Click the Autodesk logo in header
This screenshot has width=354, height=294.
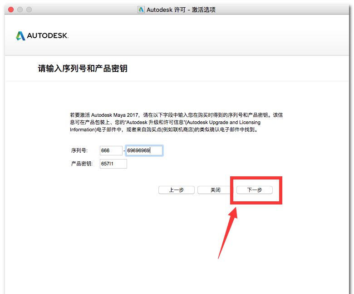coord(42,36)
